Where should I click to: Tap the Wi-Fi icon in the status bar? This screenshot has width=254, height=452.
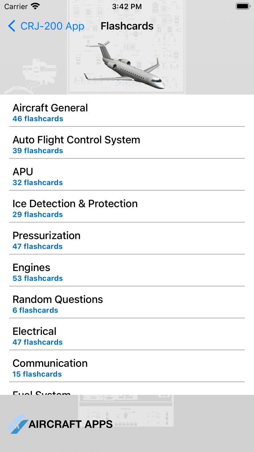[x=35, y=6]
